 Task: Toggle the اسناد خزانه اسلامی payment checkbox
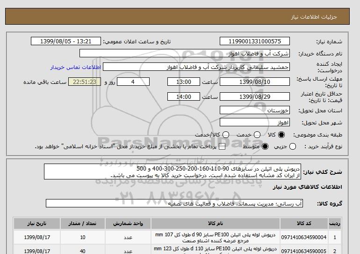pyautogui.click(x=222, y=147)
